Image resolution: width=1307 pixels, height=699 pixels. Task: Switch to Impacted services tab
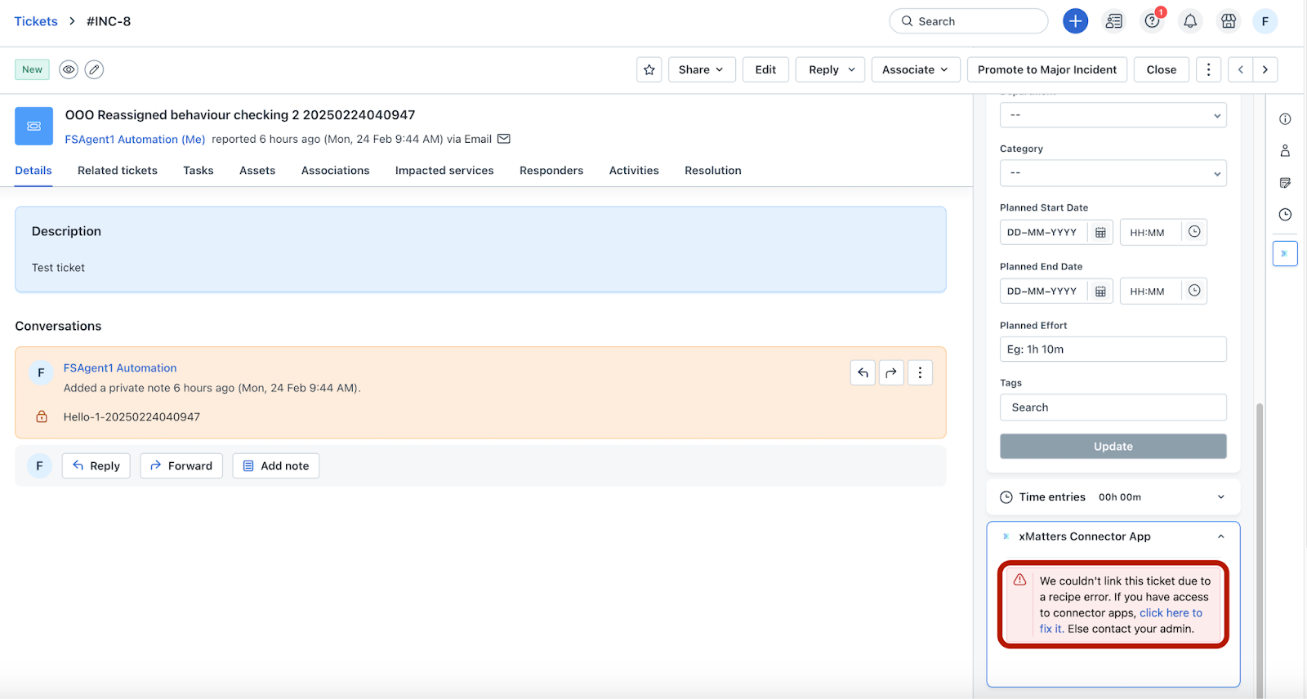coord(444,171)
